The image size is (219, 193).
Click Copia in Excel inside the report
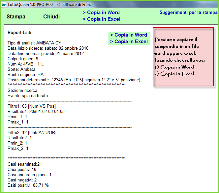[x=129, y=41]
